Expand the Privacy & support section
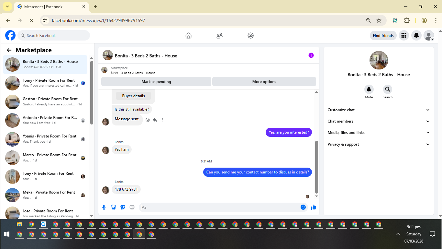The width and height of the screenshot is (442, 249). pos(379,144)
